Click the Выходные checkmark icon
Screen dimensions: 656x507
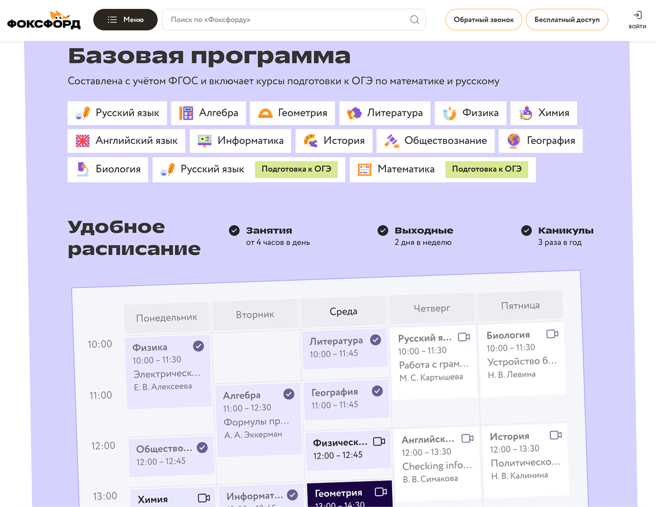(x=383, y=230)
